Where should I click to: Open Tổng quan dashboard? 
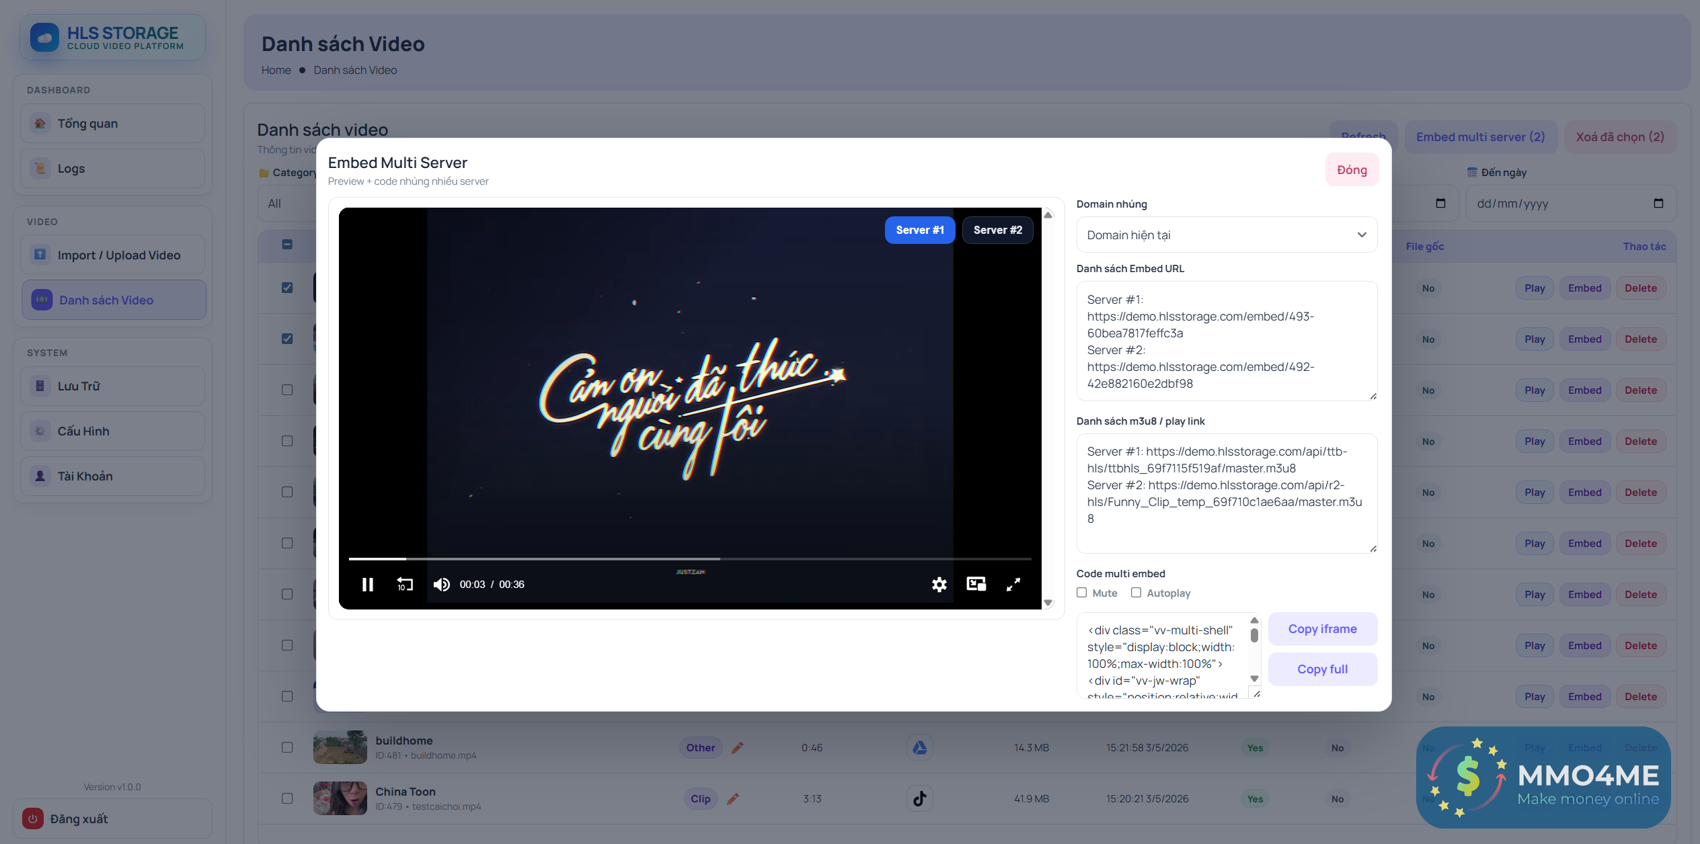click(x=113, y=123)
